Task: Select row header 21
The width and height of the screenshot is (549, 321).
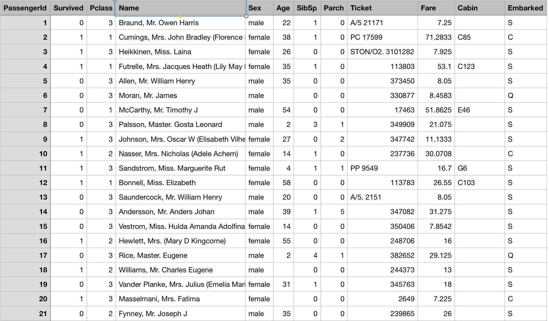Action: pyautogui.click(x=25, y=313)
